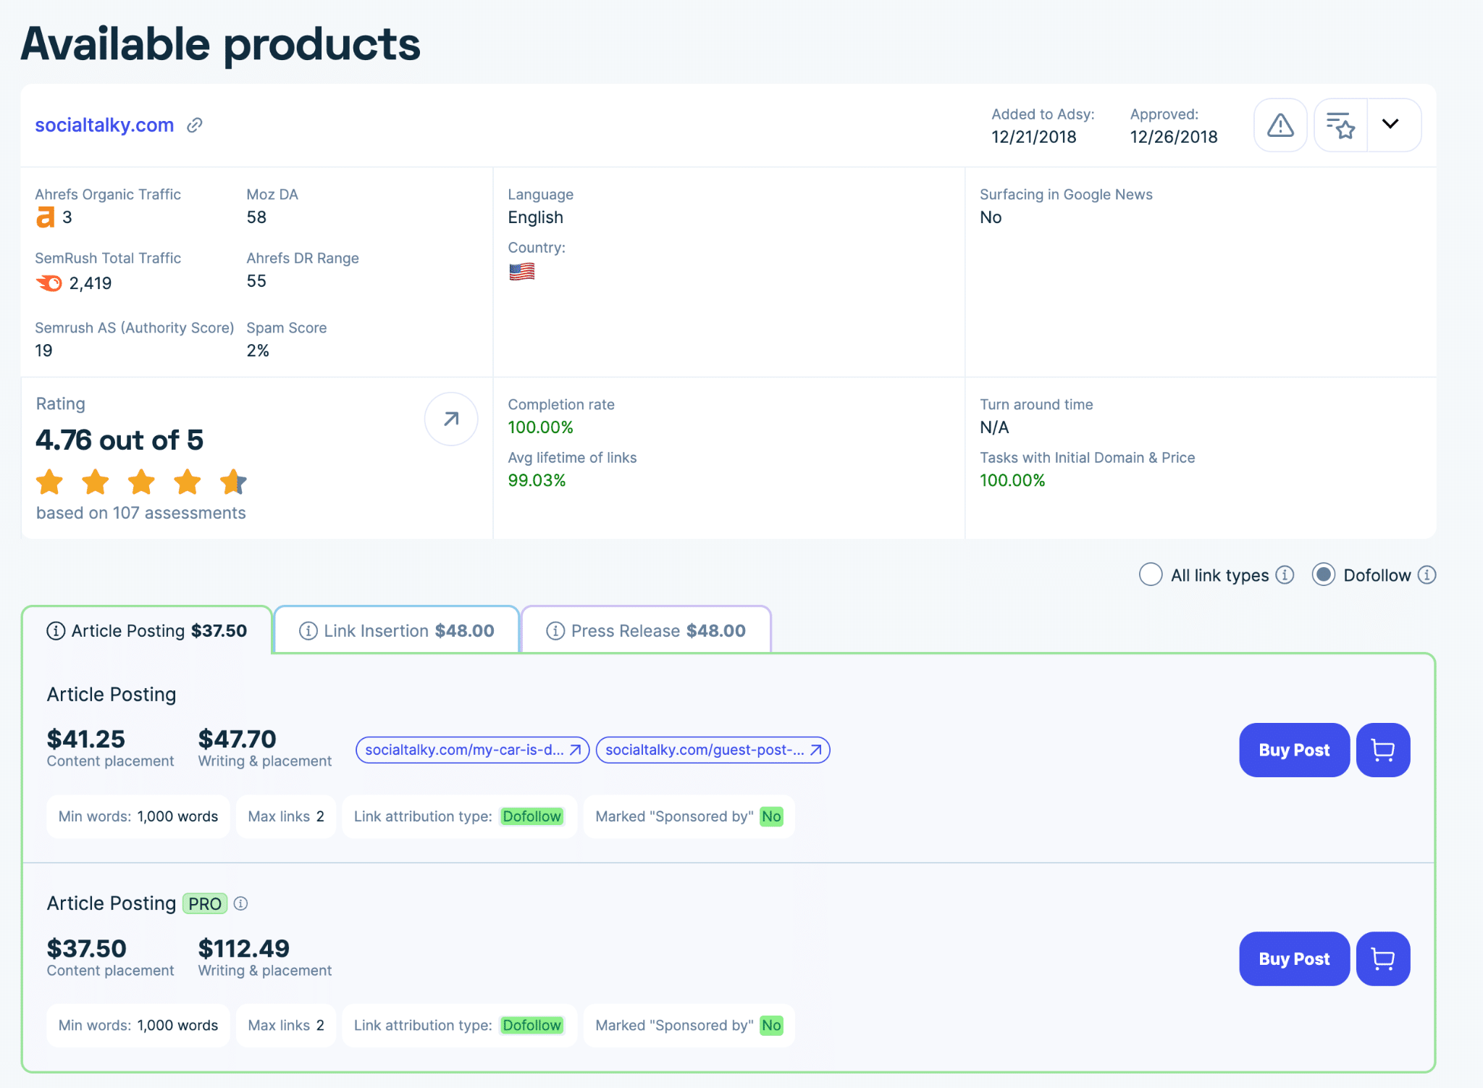The image size is (1483, 1088).
Task: Click the Ahrefs logo icon
Action: click(45, 217)
